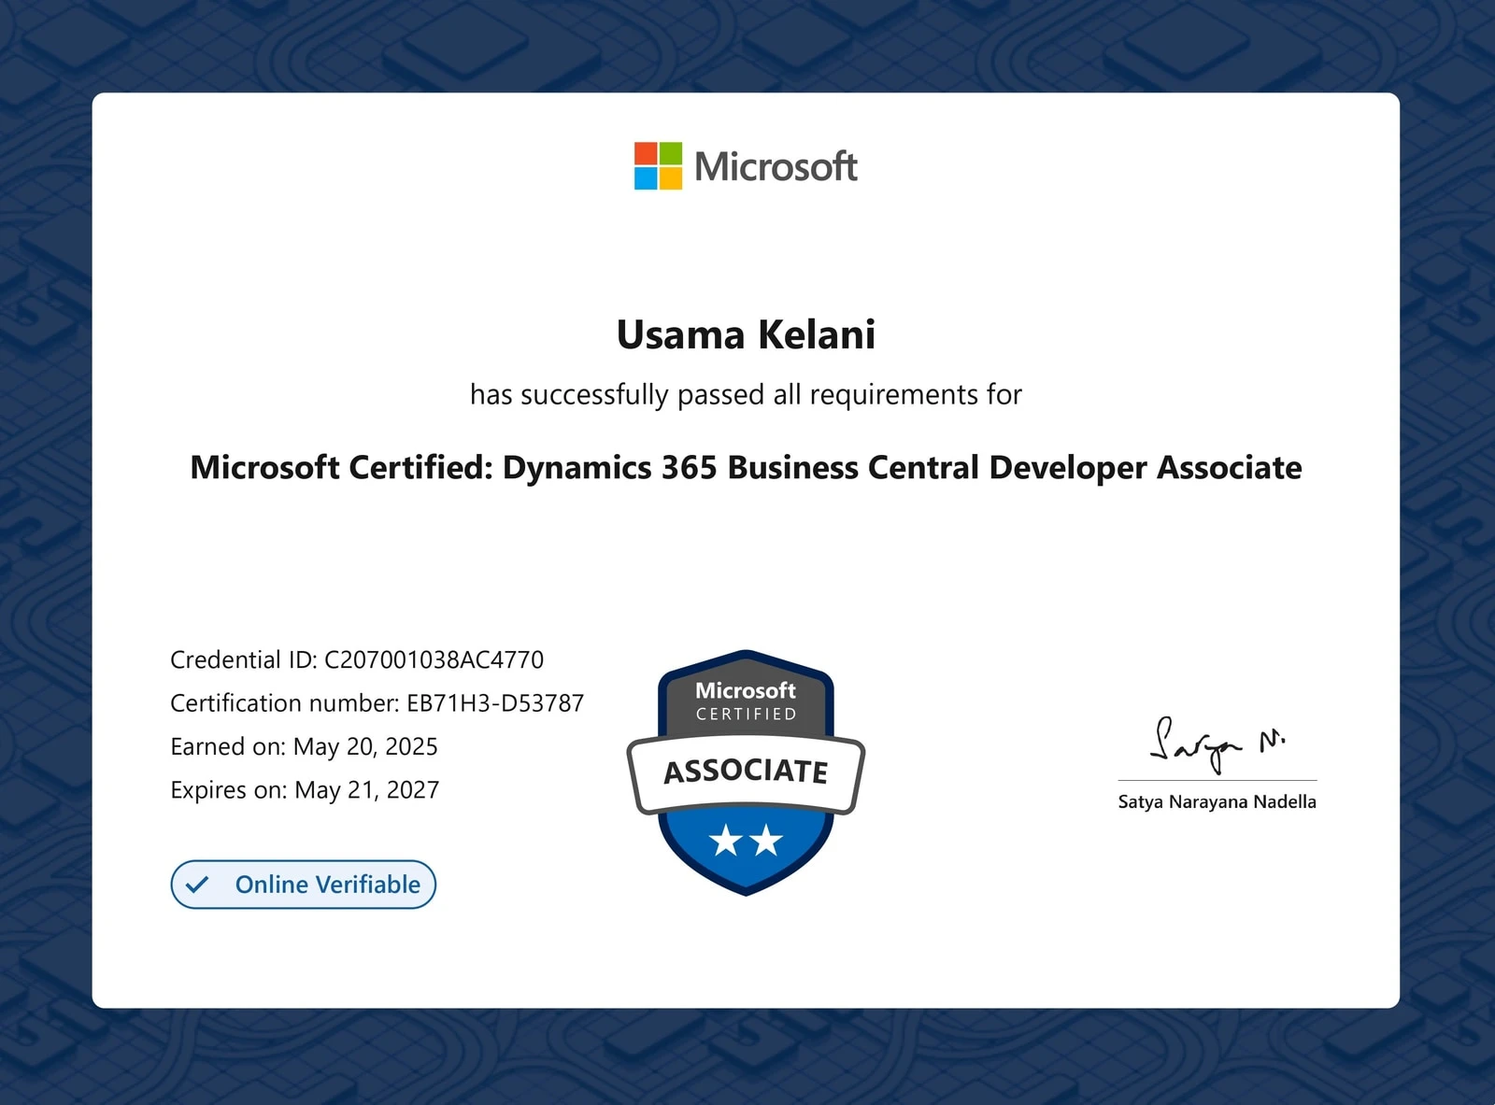Click the Microsoft four-square logo
This screenshot has width=1495, height=1105.
click(658, 165)
